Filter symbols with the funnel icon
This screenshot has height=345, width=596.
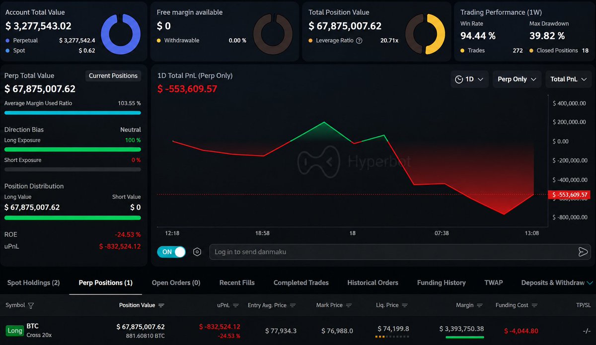pyautogui.click(x=31, y=305)
